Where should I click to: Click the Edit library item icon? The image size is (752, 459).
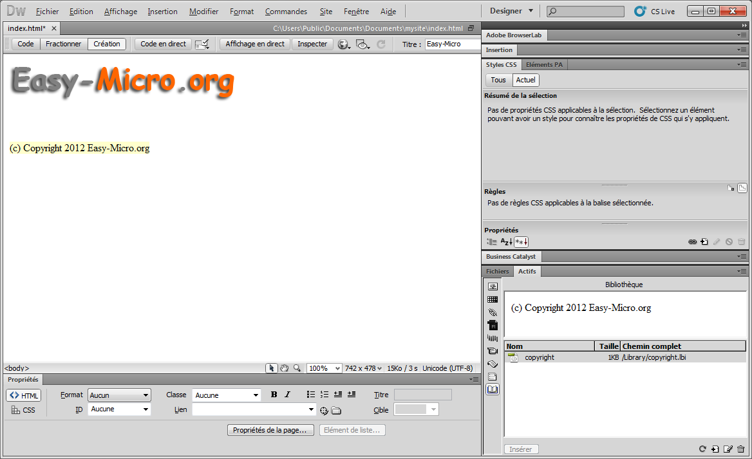pyautogui.click(x=728, y=449)
